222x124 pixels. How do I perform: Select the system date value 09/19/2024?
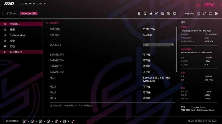coord(149,29)
